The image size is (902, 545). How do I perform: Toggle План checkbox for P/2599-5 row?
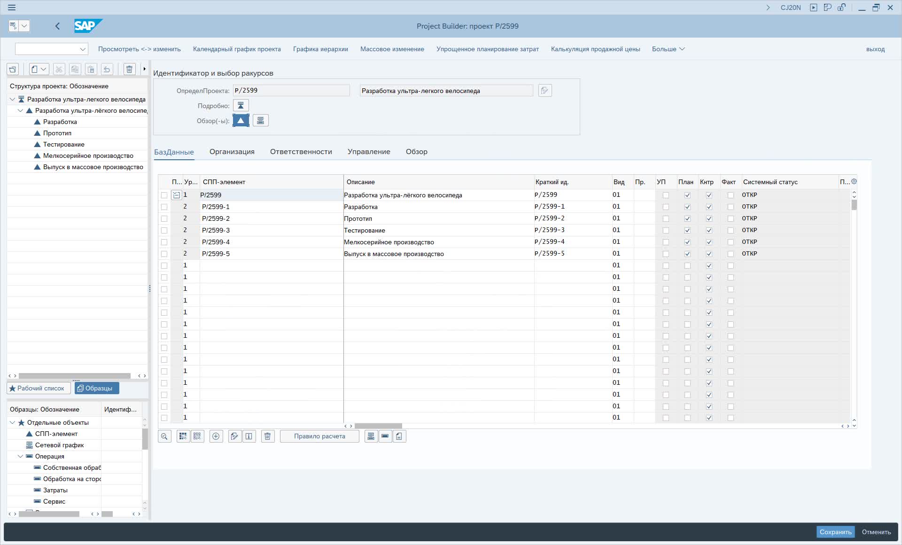click(687, 254)
